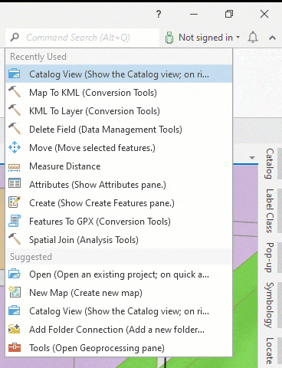Click the Attributes table icon
282x368 pixels.
[x=15, y=183]
